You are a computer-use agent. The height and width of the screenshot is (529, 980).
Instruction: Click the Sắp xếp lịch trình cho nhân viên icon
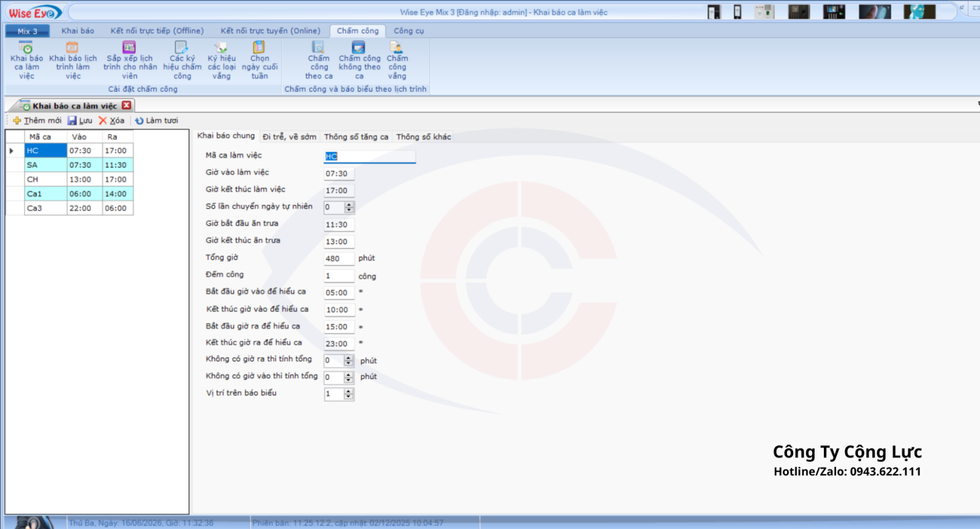(x=129, y=47)
